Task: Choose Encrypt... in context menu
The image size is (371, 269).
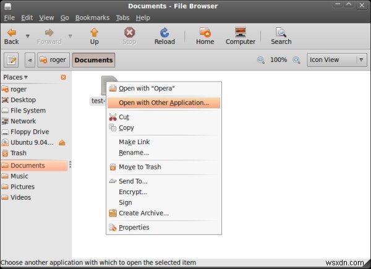Action: [x=164, y=192]
